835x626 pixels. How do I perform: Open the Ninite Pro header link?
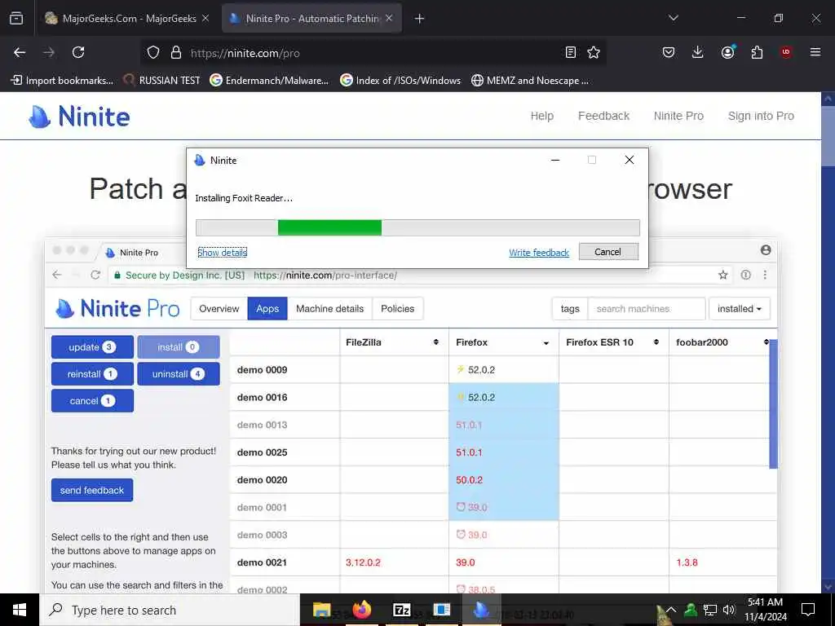678,116
